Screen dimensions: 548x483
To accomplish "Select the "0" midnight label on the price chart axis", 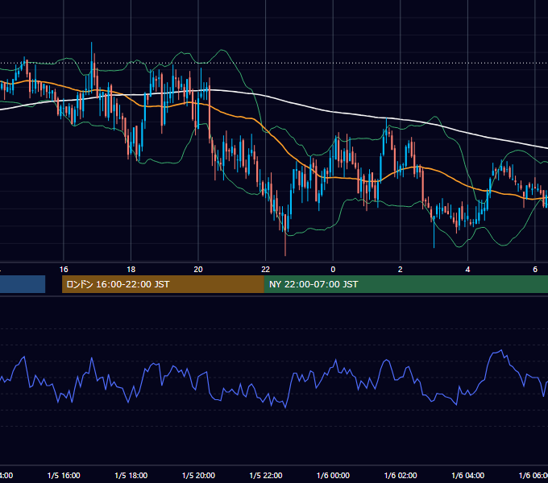I will click(333, 270).
